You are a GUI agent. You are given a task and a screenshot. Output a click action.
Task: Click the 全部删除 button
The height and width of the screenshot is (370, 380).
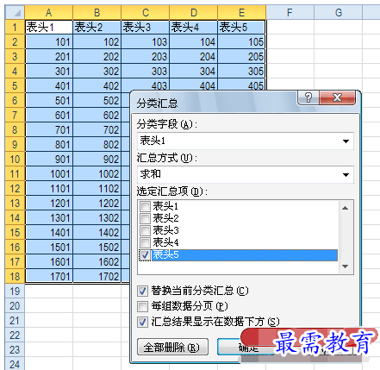click(172, 348)
